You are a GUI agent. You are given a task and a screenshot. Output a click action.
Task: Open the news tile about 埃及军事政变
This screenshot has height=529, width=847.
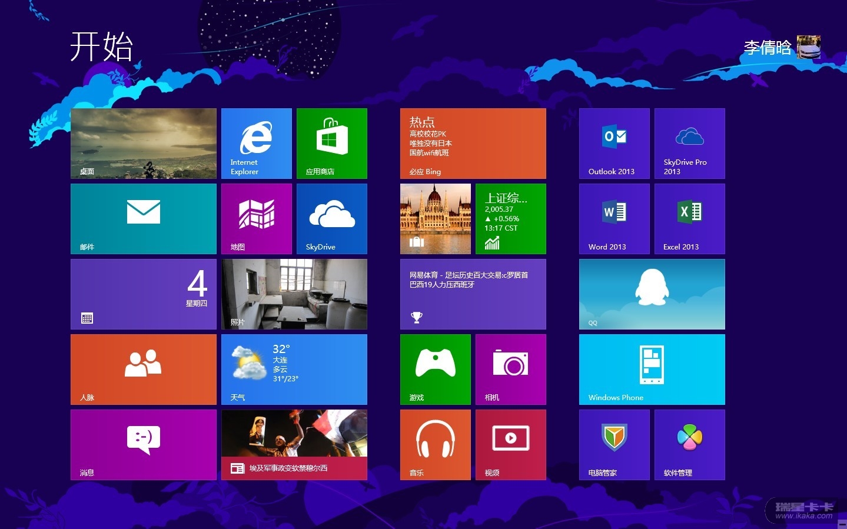tap(294, 445)
